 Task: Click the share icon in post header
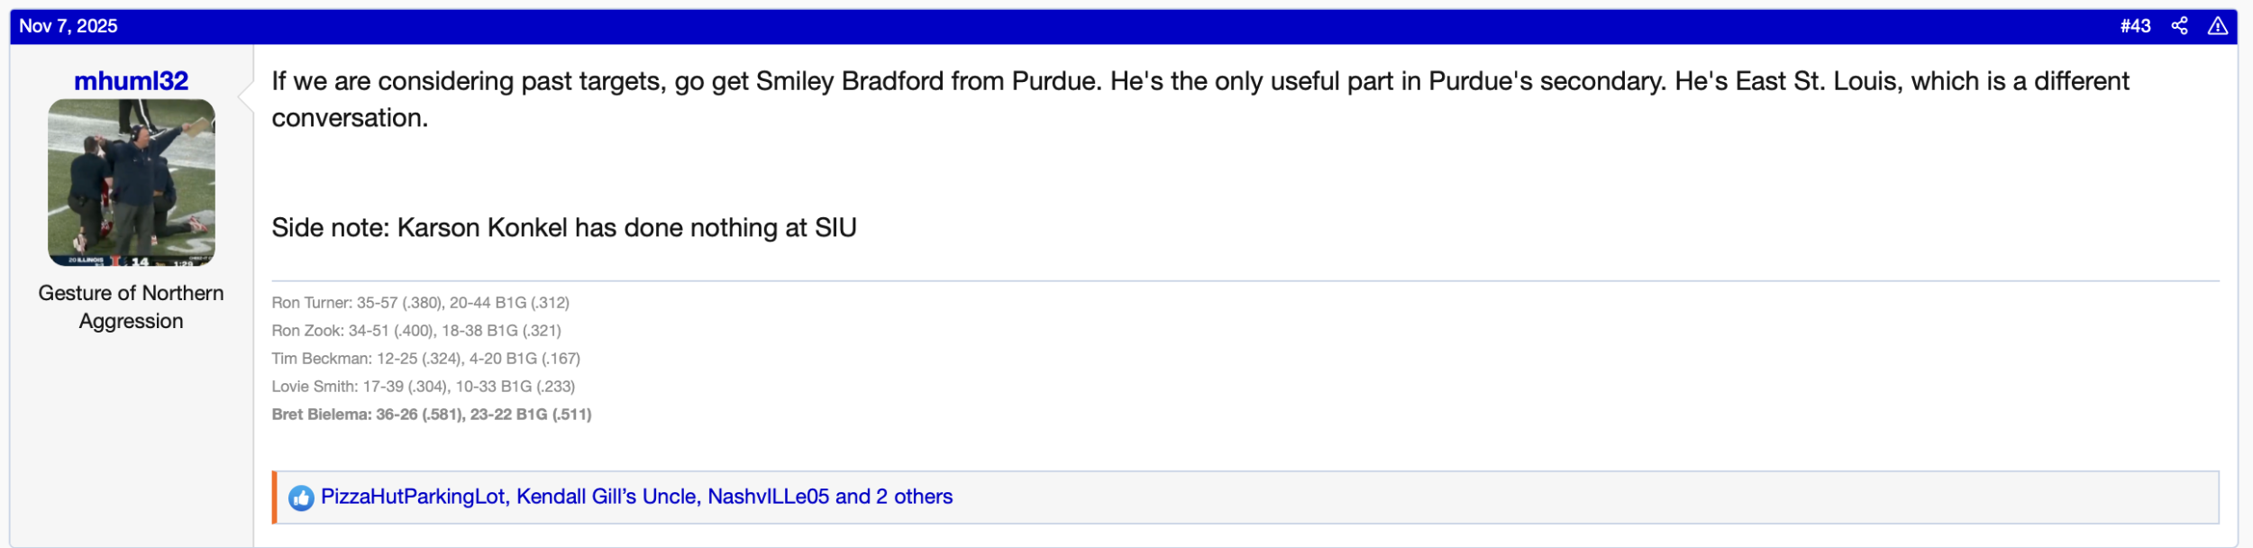[2179, 26]
